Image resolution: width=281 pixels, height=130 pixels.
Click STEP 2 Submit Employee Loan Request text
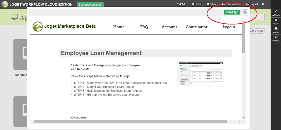(x=105, y=87)
